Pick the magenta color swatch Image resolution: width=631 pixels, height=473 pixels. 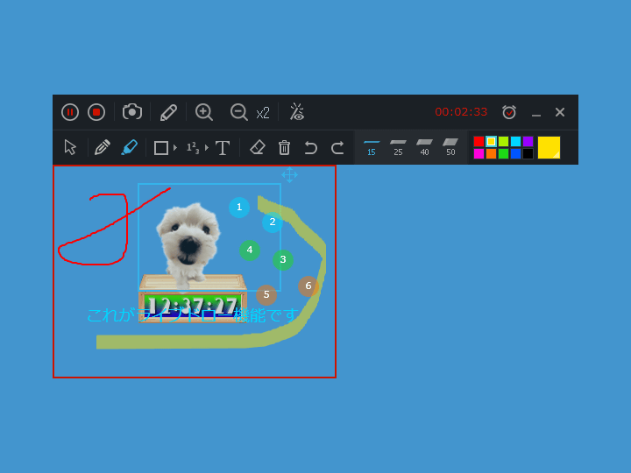(x=479, y=153)
